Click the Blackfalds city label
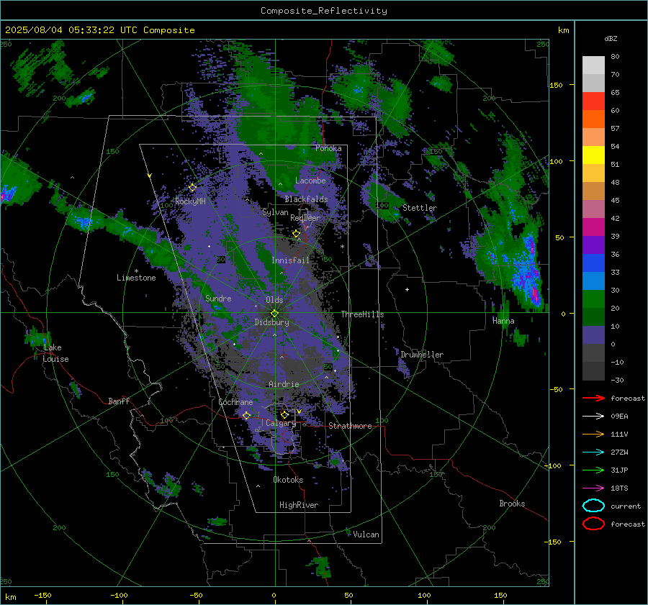This screenshot has height=605, width=648. [306, 199]
